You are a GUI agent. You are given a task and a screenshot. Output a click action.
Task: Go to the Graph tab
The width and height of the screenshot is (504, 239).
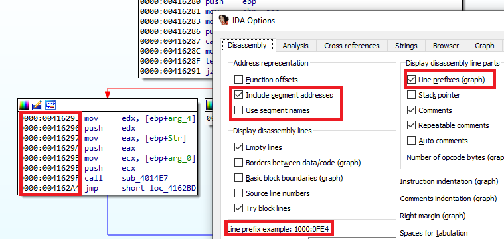point(484,46)
